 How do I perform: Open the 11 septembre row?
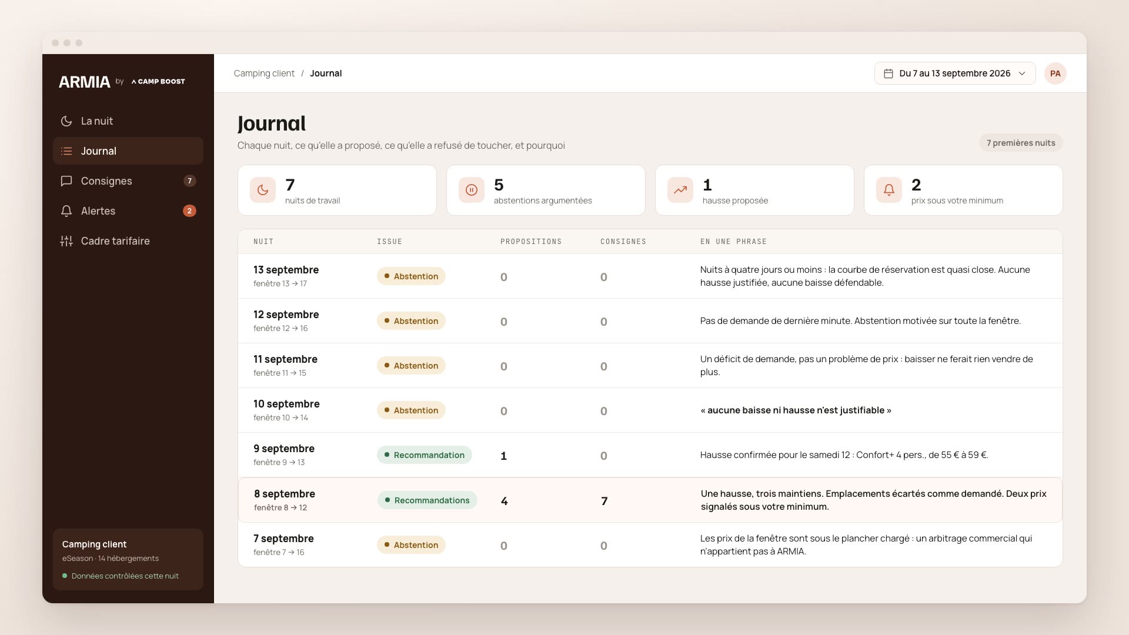(x=650, y=366)
